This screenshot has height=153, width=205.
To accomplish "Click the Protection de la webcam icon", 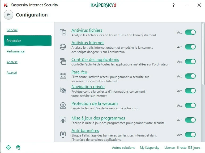I will (63, 105).
